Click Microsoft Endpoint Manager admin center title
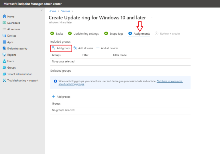 (33, 4)
